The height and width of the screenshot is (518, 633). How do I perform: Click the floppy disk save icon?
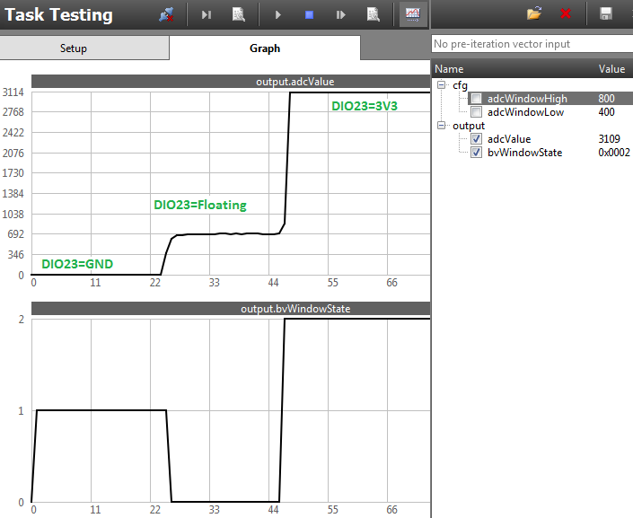pyautogui.click(x=606, y=14)
